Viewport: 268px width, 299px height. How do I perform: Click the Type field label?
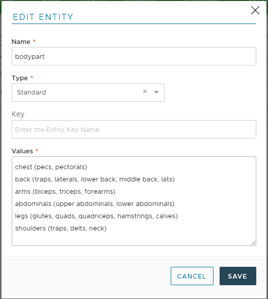click(x=20, y=78)
